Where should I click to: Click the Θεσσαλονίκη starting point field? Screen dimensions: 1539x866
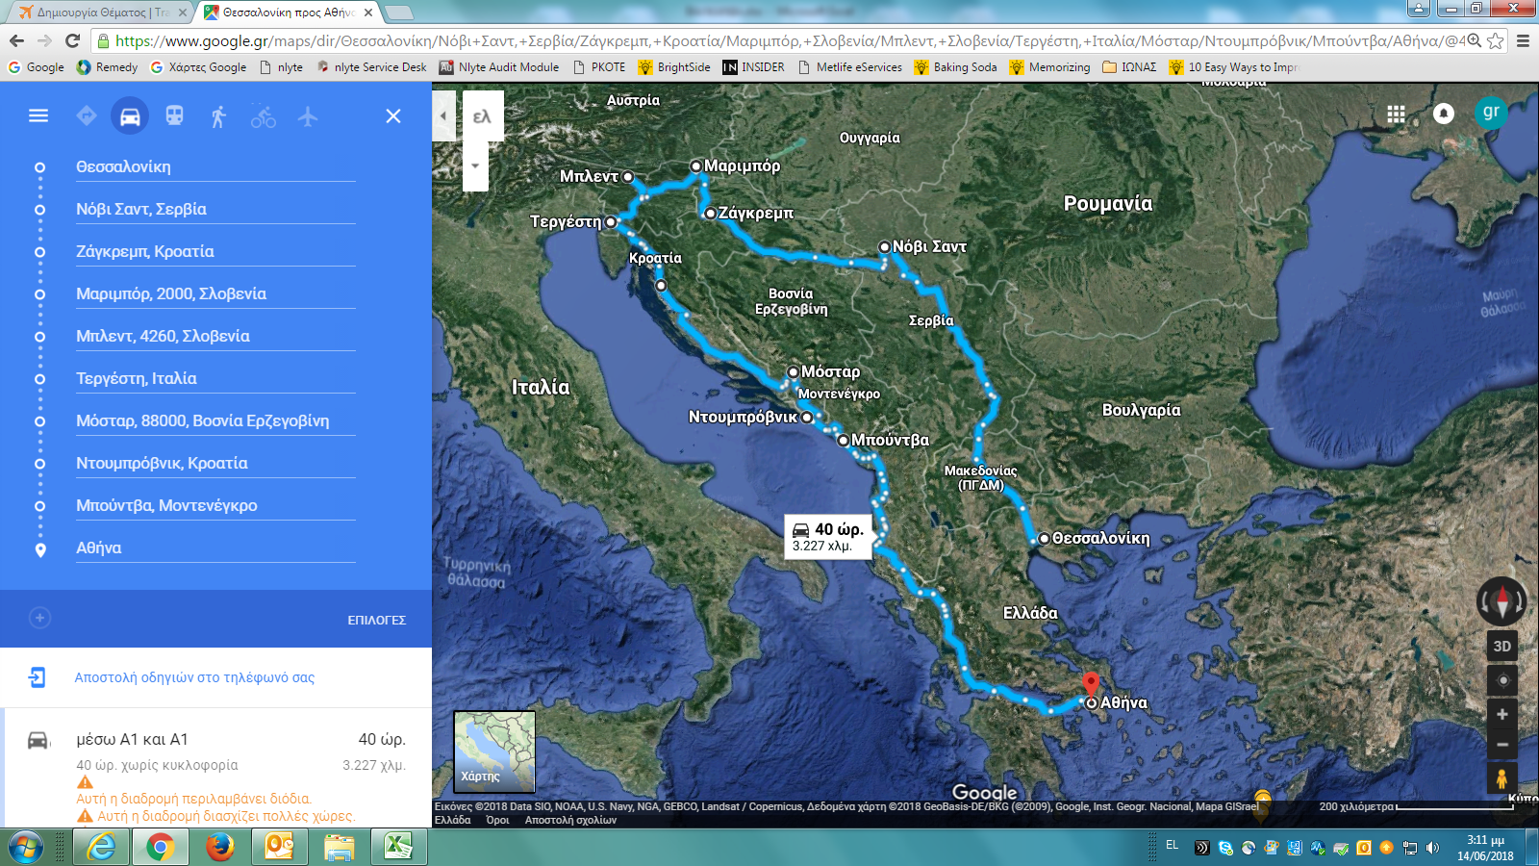pyautogui.click(x=215, y=166)
